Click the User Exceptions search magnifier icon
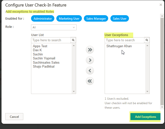This screenshot has width=165, height=129. tap(147, 40)
